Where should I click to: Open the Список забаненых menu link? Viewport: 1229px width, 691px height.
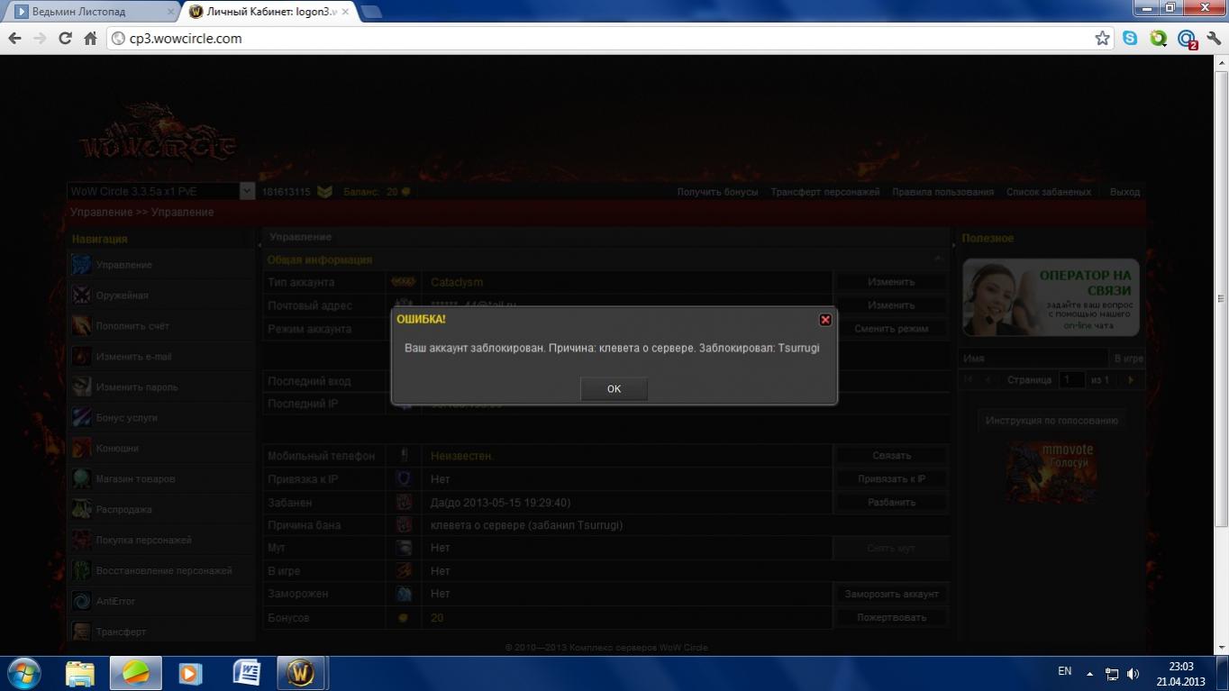point(1048,192)
